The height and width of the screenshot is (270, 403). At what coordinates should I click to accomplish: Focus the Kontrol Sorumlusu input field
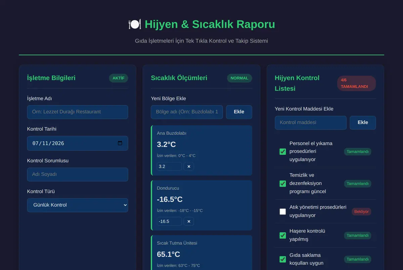click(78, 175)
